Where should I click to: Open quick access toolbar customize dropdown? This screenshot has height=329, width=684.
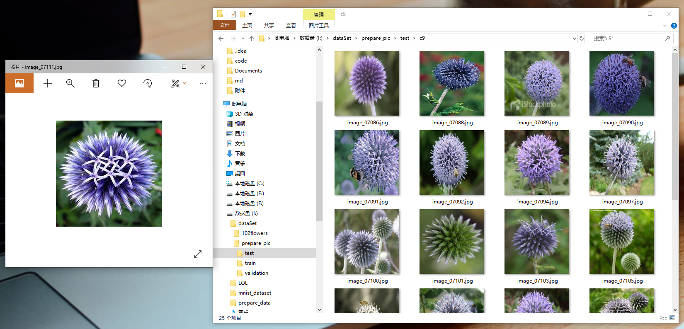(x=250, y=15)
